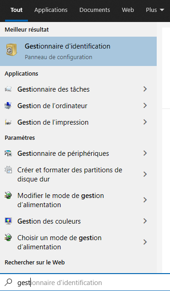Screen dimensions: 170x291
Task: Expand arrow for Gestion des couleurs
Action: (x=145, y=221)
